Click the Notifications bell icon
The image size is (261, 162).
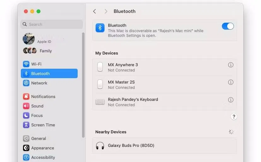coord(26,96)
